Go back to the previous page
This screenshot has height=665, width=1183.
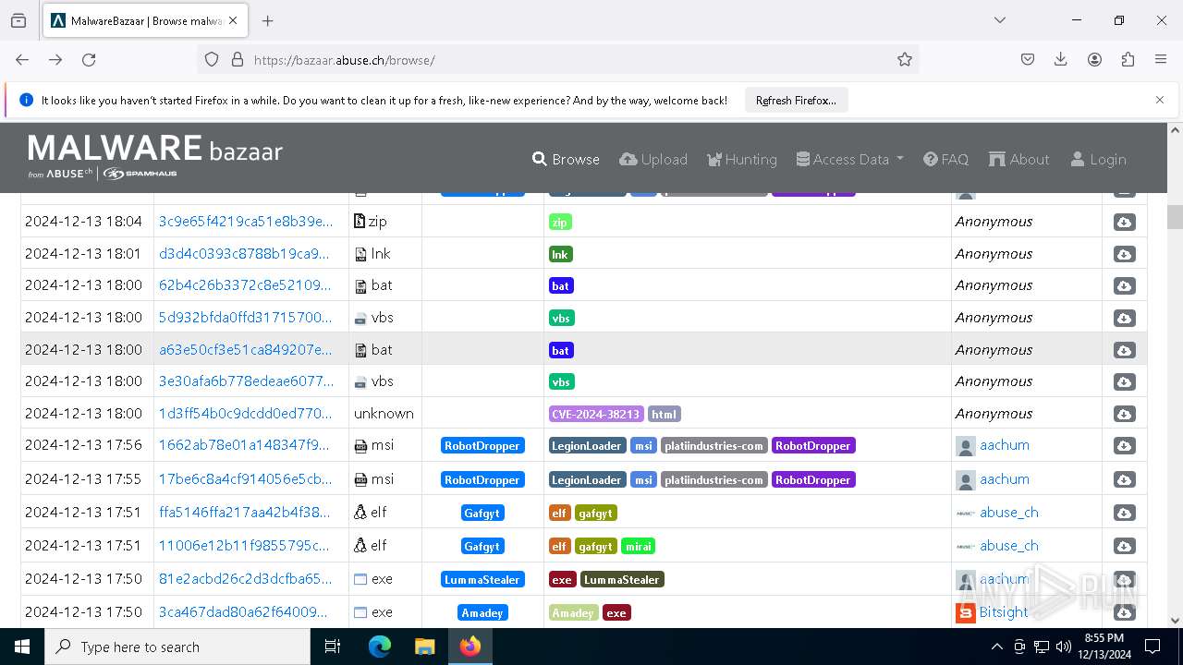click(22, 59)
